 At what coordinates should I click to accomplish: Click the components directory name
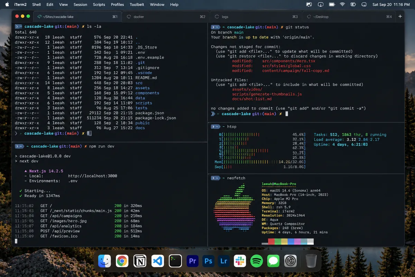pos(147,93)
